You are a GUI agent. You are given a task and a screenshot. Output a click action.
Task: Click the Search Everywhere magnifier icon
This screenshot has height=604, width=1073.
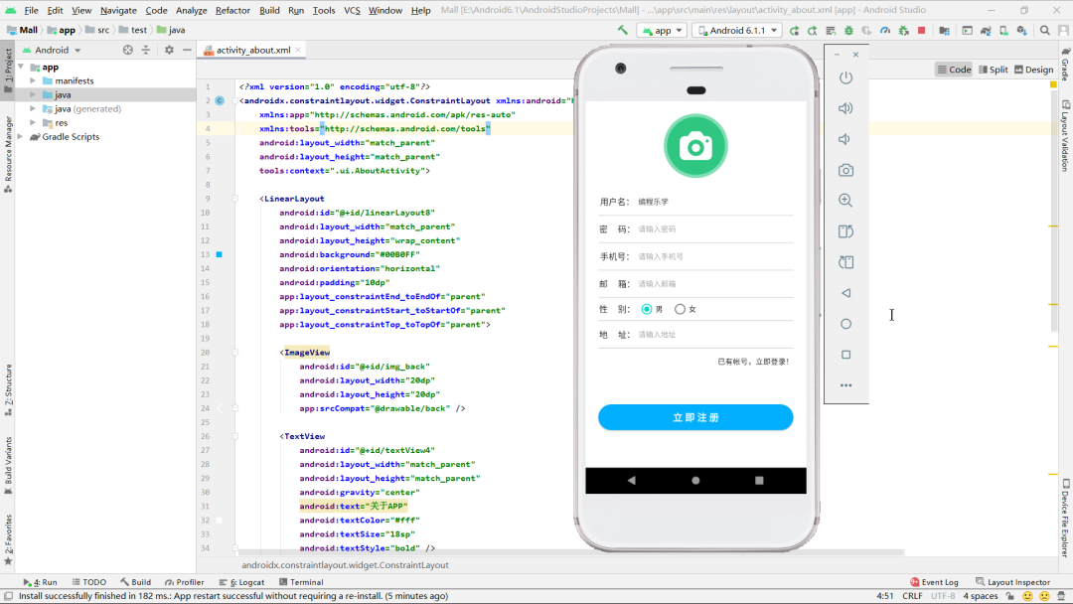pyautogui.click(x=1045, y=30)
